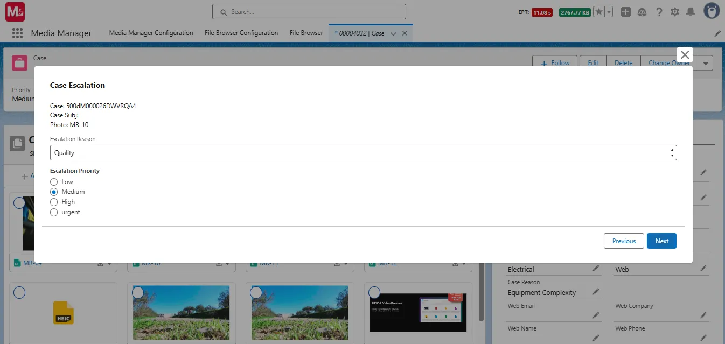Screen dimensions: 725x344
Task: Select the Medium escalation priority
Action: click(54, 192)
